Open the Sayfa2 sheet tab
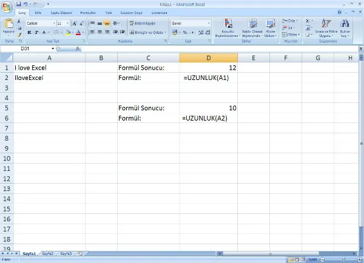Image resolution: width=364 pixels, height=263 pixels. click(x=47, y=253)
